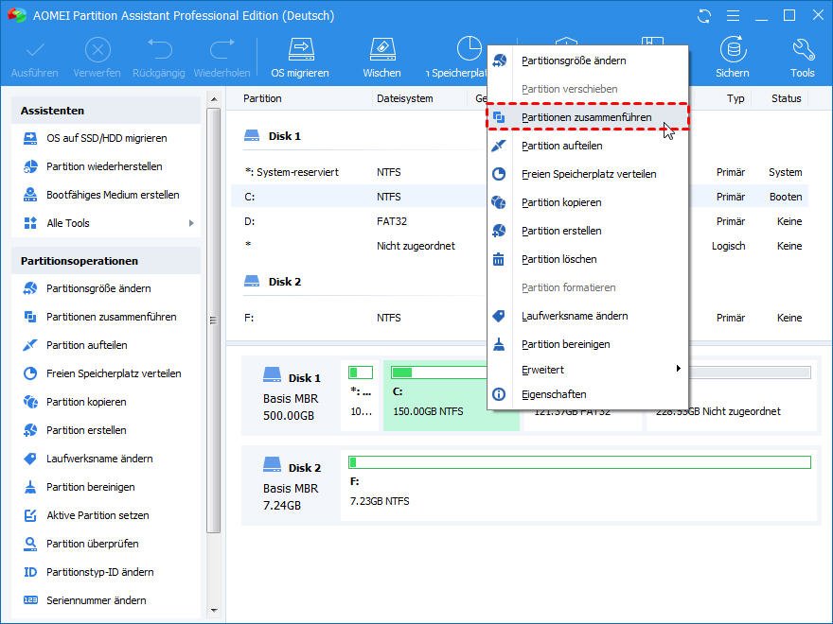Click the Partition column header
The image size is (833, 624).
pyautogui.click(x=262, y=98)
